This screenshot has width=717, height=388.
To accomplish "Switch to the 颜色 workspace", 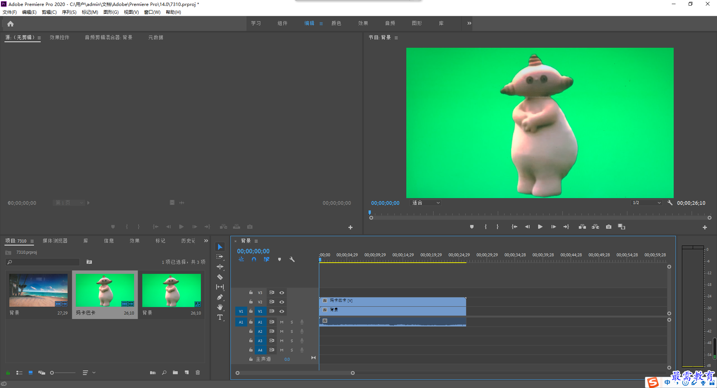I will click(x=336, y=23).
